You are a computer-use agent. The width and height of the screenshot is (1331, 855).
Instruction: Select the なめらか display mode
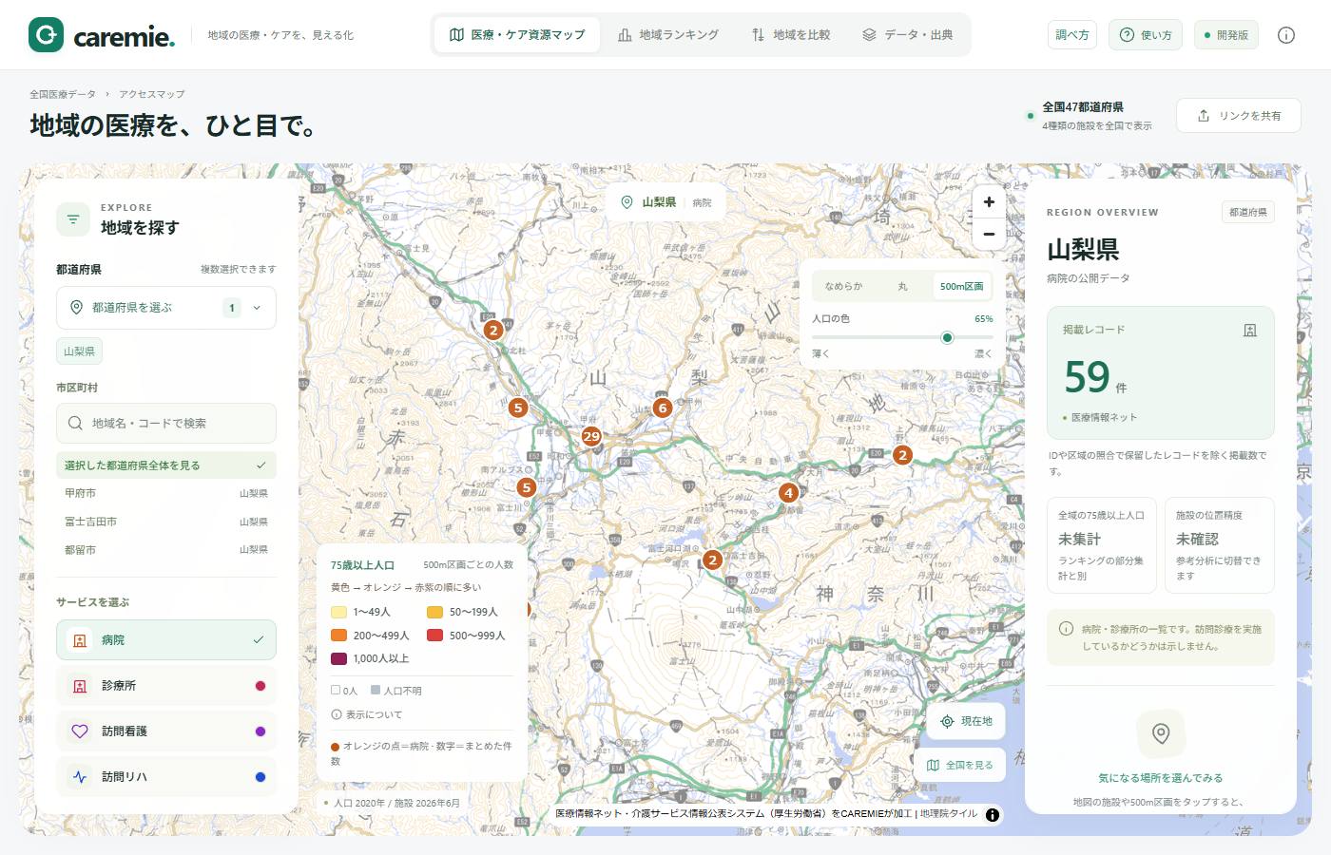click(843, 286)
